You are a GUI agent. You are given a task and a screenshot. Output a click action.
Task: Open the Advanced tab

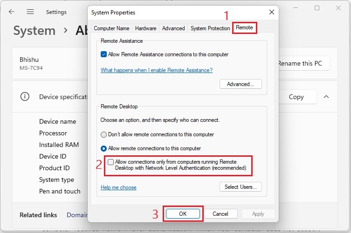[173, 28]
